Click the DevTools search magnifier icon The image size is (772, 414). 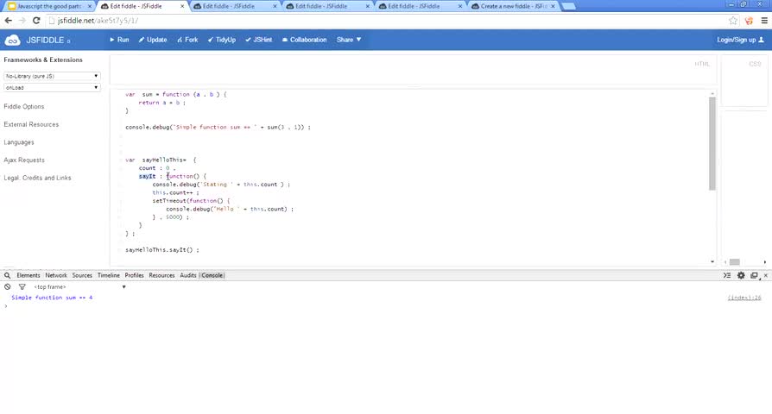(x=8, y=275)
